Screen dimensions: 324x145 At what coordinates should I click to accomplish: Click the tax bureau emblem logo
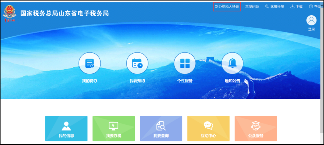coord(10,13)
